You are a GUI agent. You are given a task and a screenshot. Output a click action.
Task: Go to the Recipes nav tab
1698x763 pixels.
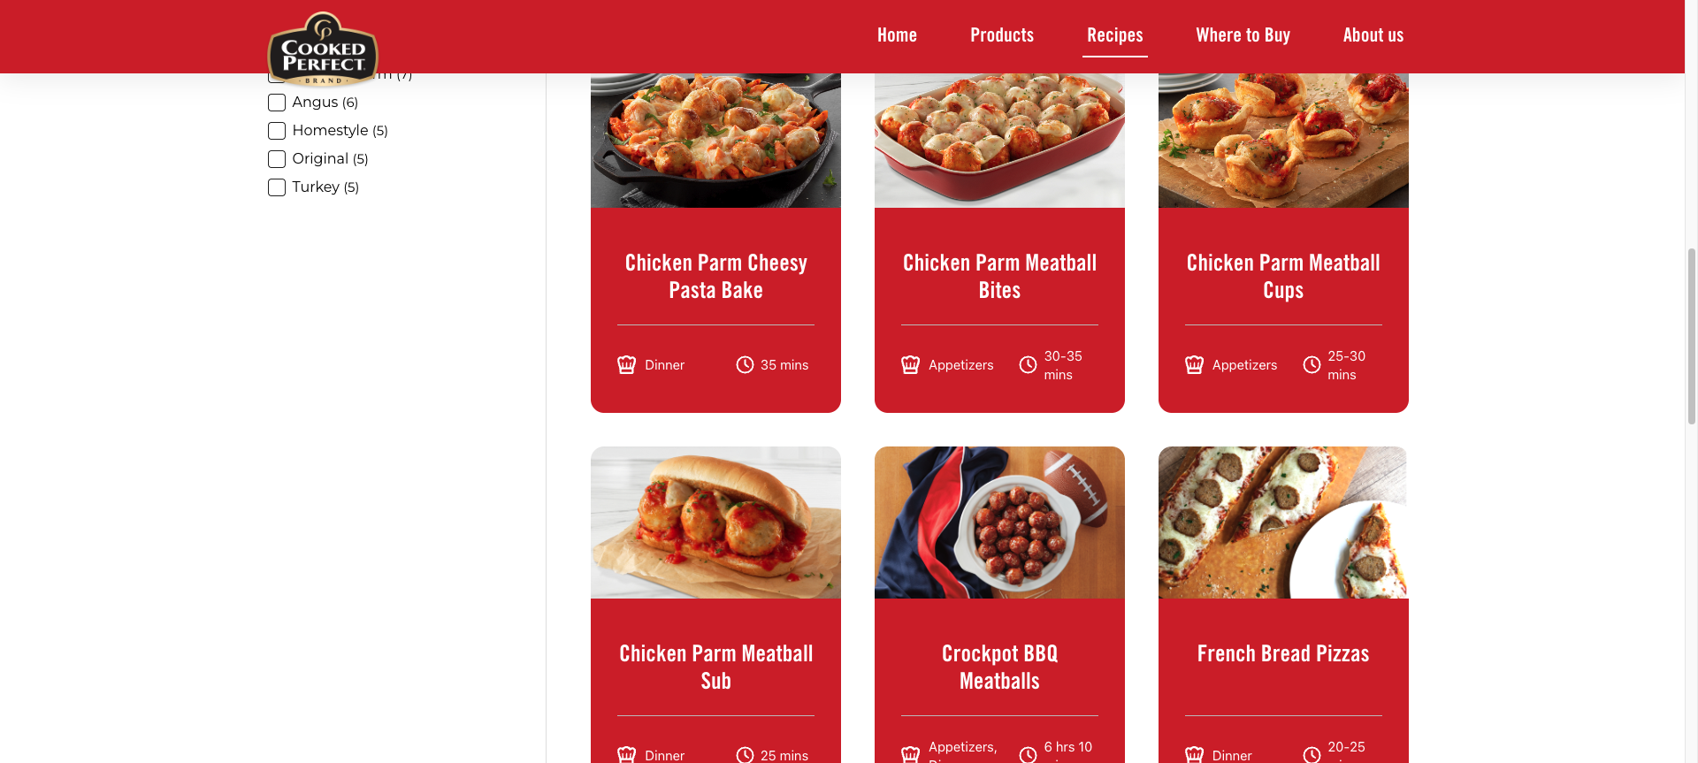[1114, 35]
